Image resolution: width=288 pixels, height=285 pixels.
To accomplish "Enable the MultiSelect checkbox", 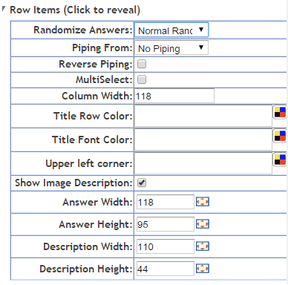I will (x=142, y=79).
